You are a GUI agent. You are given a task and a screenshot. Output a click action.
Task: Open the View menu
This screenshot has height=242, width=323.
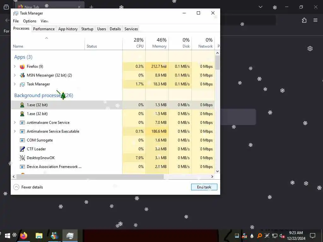(44, 21)
